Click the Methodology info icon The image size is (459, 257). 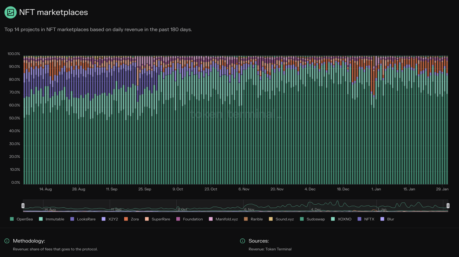pyautogui.click(x=7, y=241)
